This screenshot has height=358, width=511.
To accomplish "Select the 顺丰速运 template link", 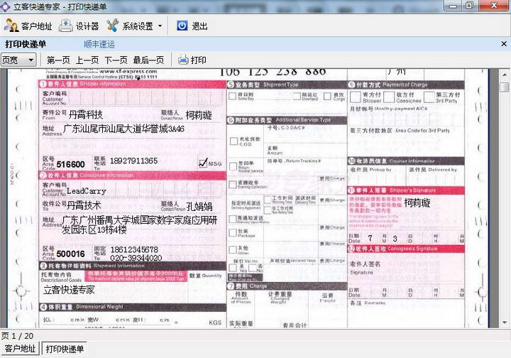I will pos(99,44).
